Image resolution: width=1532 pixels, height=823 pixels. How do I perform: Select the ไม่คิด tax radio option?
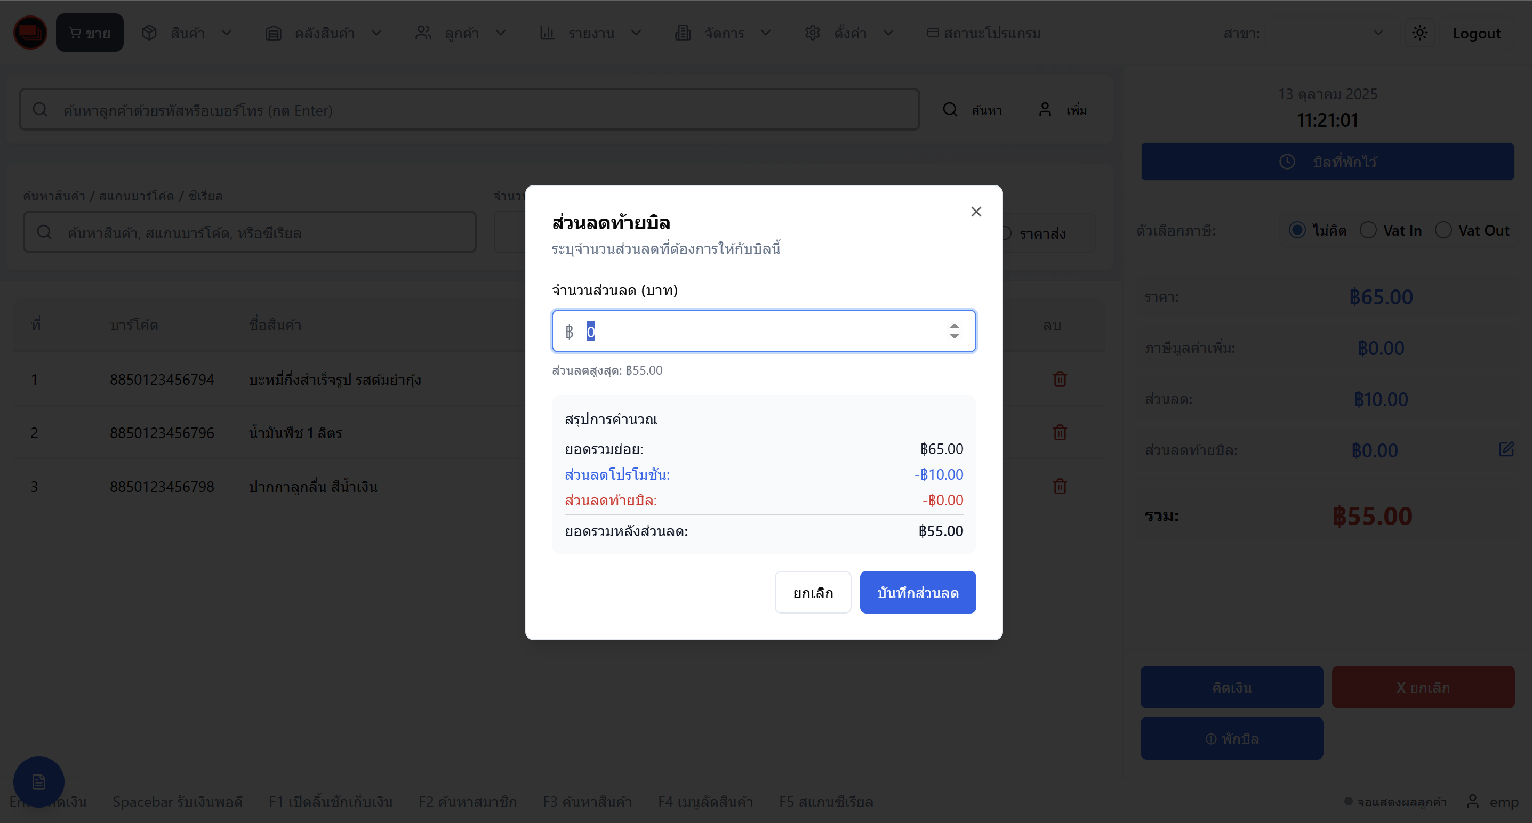pos(1297,230)
